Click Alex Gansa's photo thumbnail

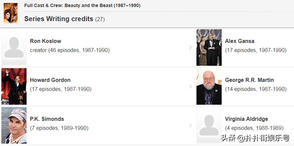pos(209,47)
